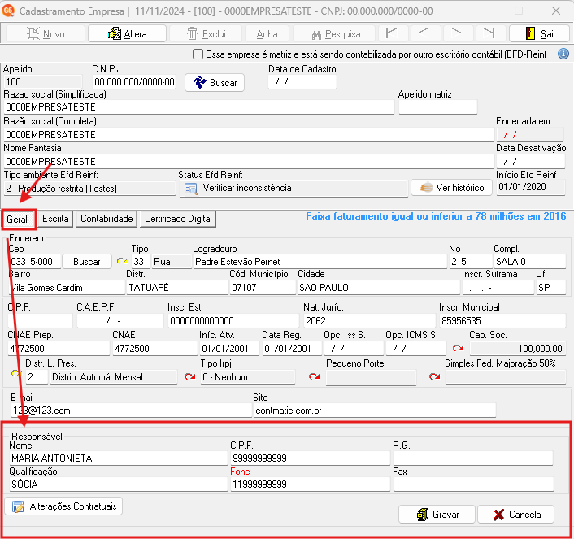Click the Responsável C.P.F. field

310,458
